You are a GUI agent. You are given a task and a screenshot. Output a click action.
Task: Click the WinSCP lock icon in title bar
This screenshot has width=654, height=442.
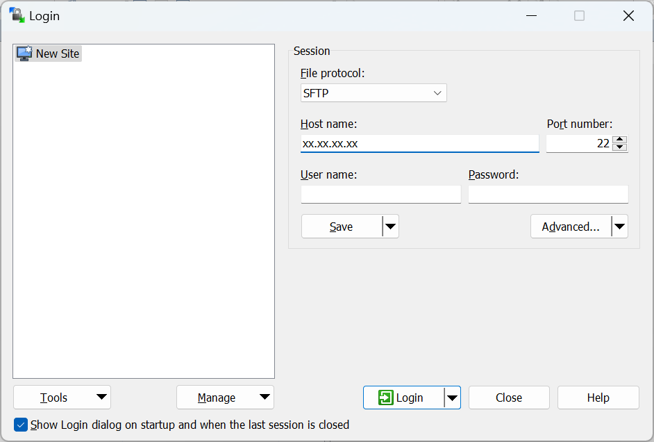pyautogui.click(x=17, y=15)
